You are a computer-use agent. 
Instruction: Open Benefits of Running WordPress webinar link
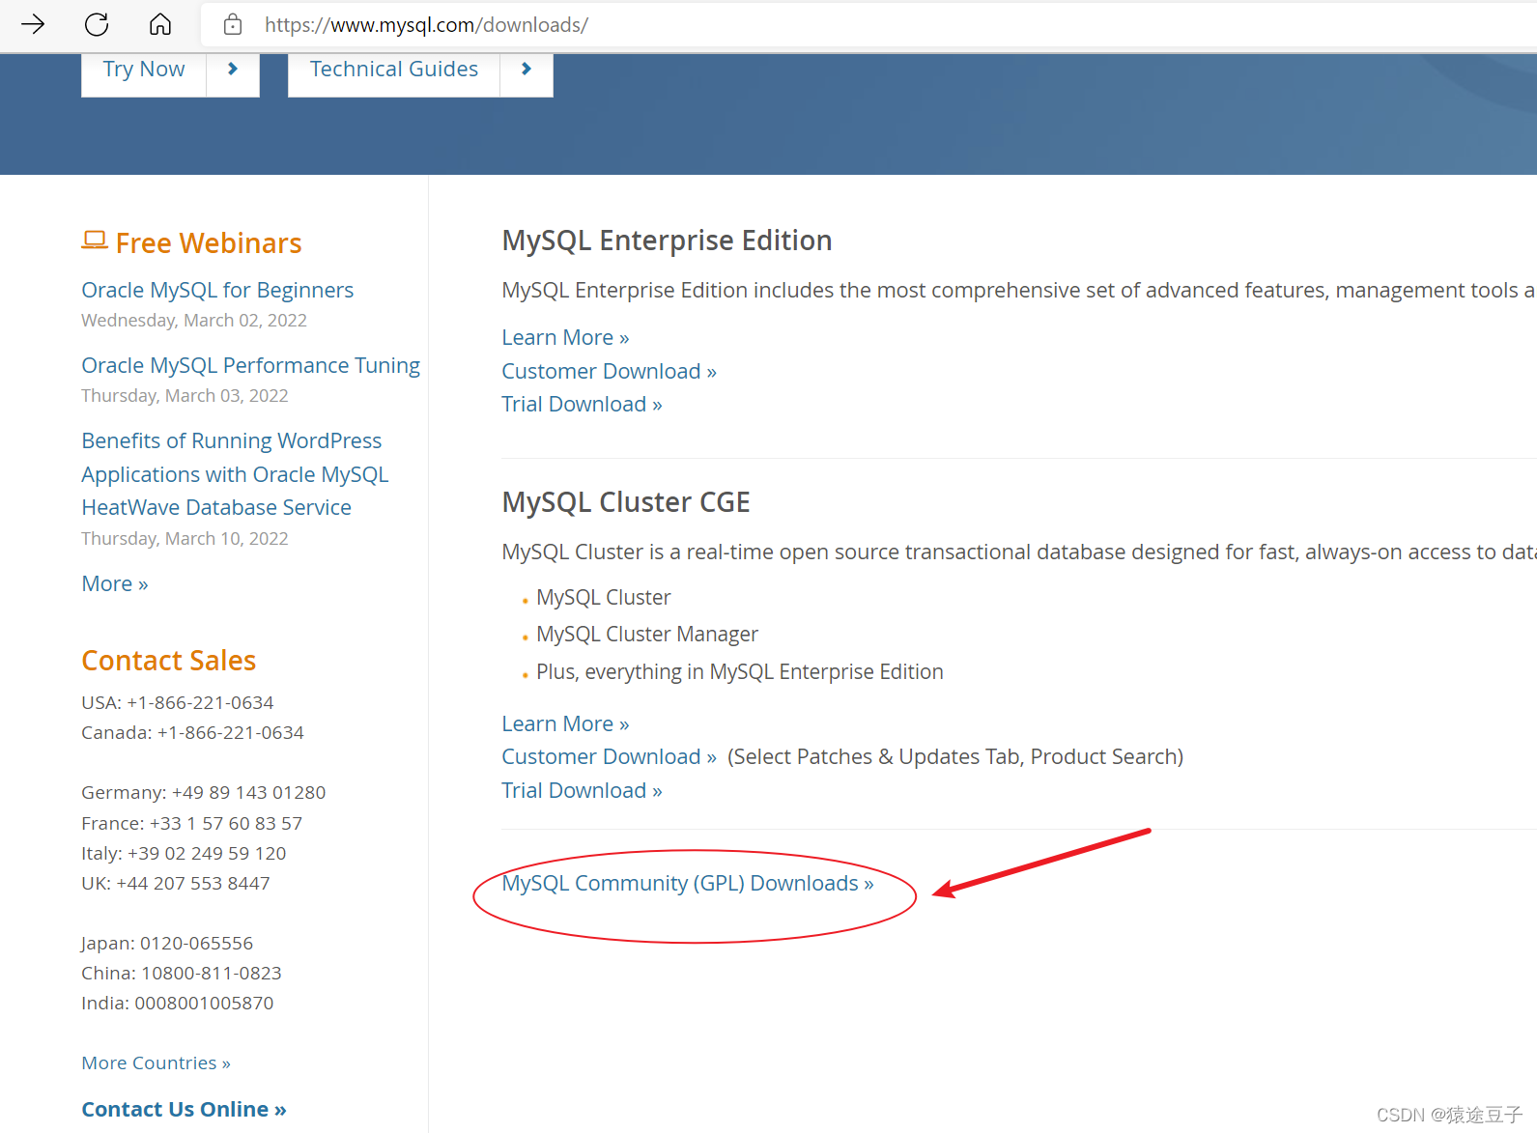pyautogui.click(x=235, y=474)
